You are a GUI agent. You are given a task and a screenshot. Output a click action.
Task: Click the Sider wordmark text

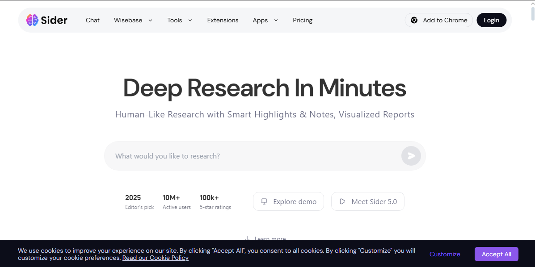click(x=54, y=20)
